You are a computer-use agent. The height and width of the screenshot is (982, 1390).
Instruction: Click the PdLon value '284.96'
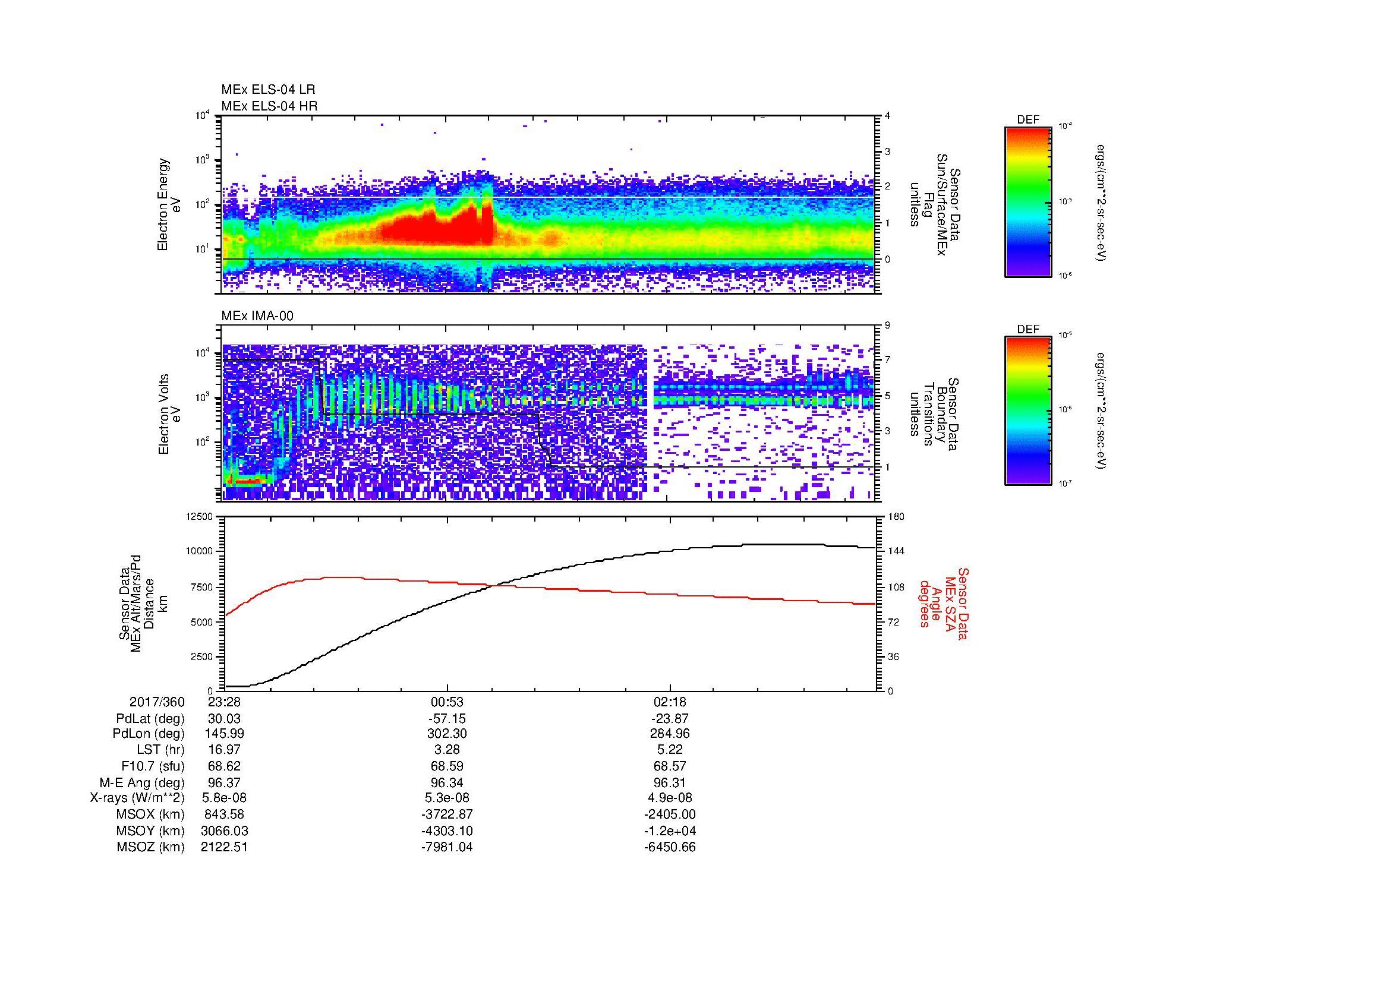(670, 734)
